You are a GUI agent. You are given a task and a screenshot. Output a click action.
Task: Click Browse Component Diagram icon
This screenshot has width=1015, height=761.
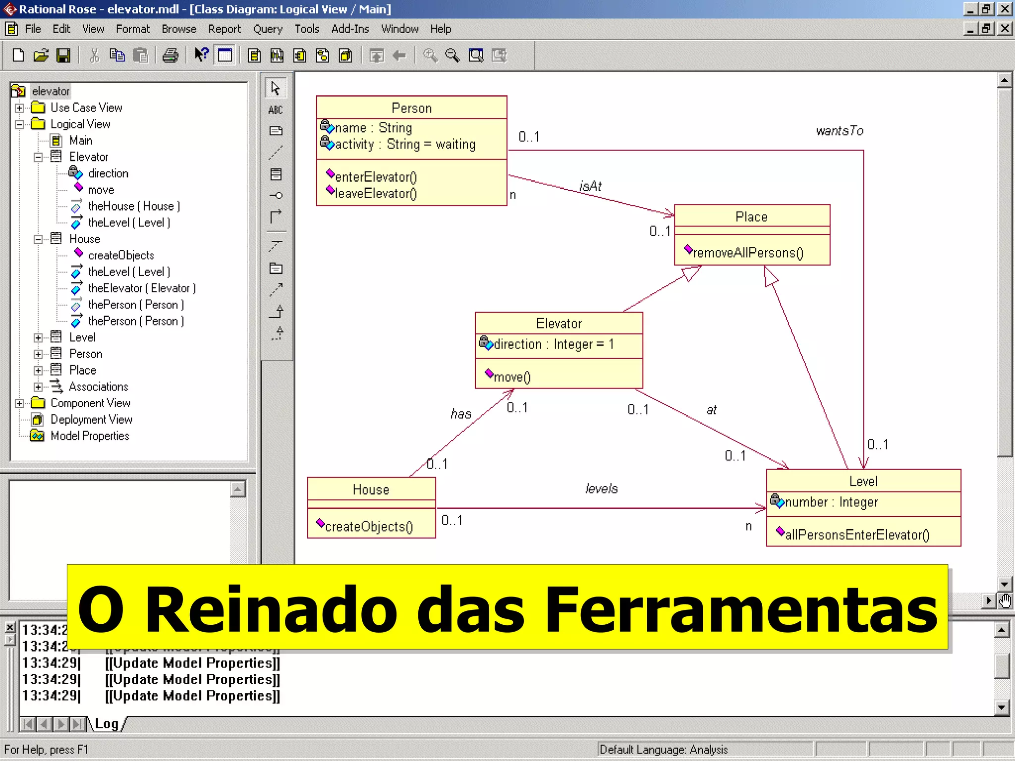(x=300, y=55)
